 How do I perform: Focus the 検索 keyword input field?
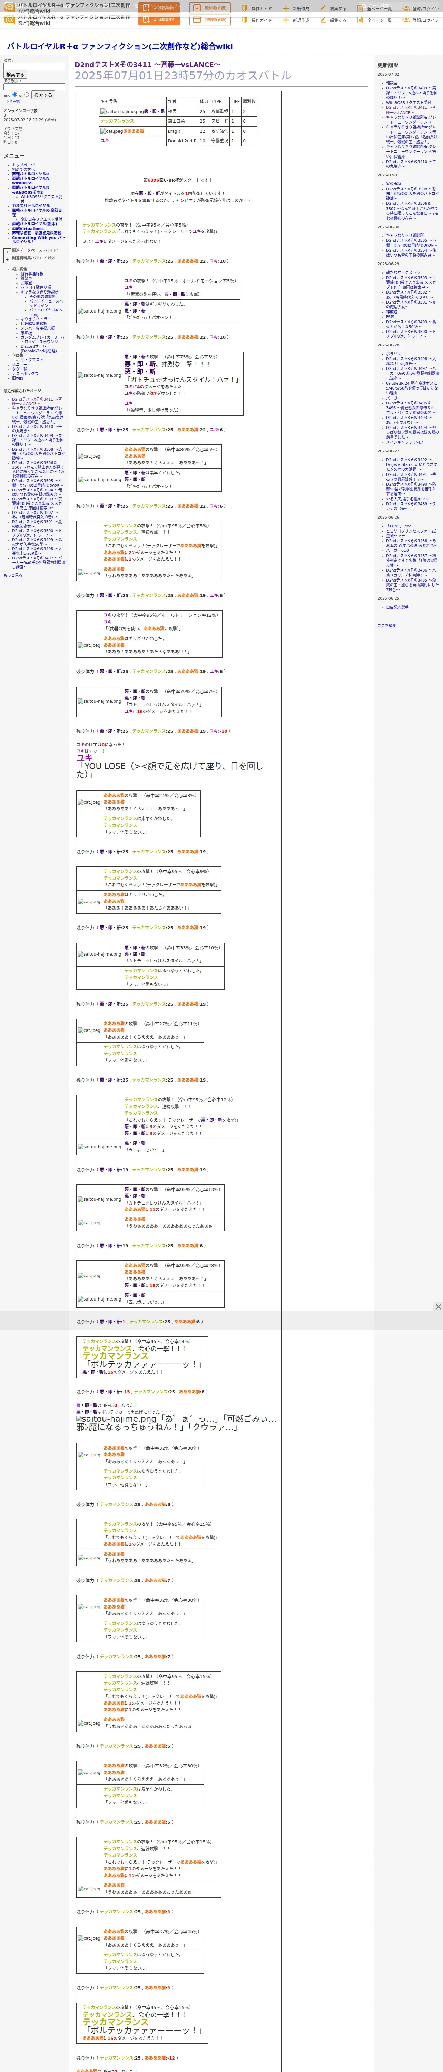pos(34,67)
